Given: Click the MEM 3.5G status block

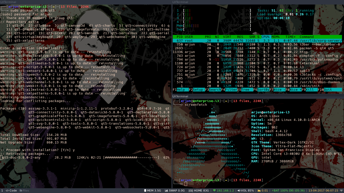Looking at the screenshot, I should click(x=152, y=190).
